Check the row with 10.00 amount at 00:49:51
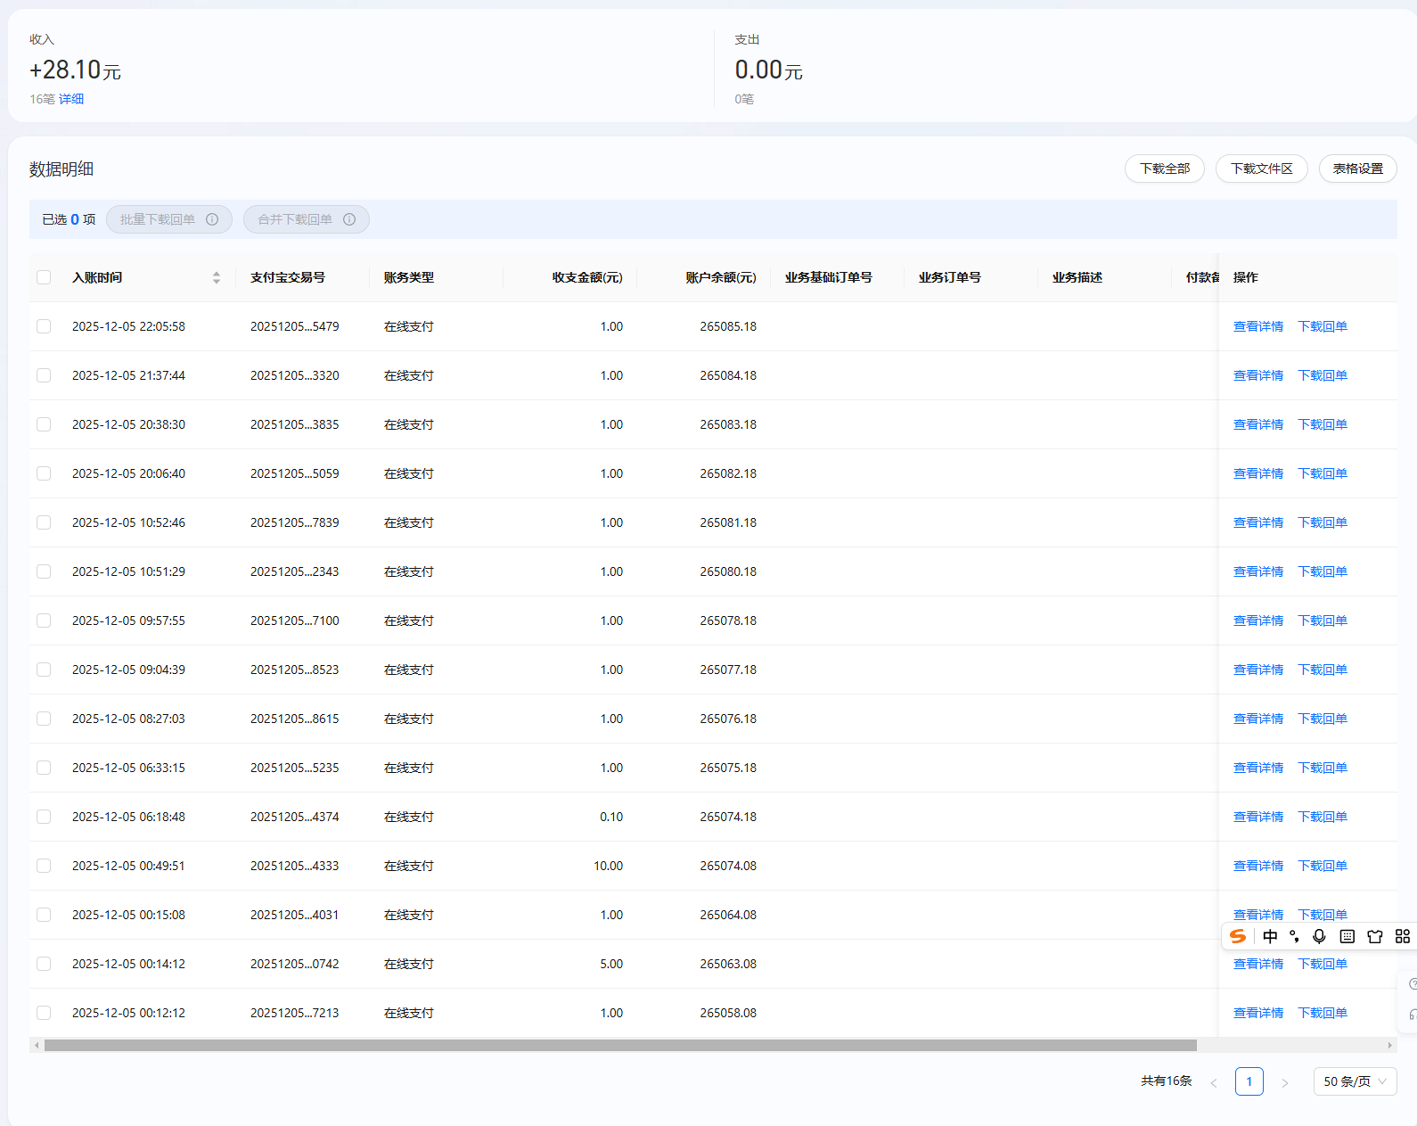This screenshot has width=1417, height=1126. tap(44, 866)
